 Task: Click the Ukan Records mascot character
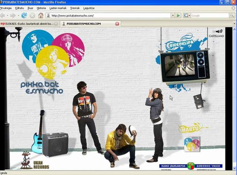click(x=27, y=160)
